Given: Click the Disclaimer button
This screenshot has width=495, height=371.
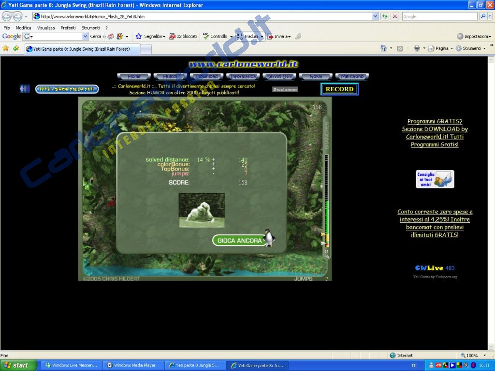Looking at the screenshot, I should tap(285, 89).
